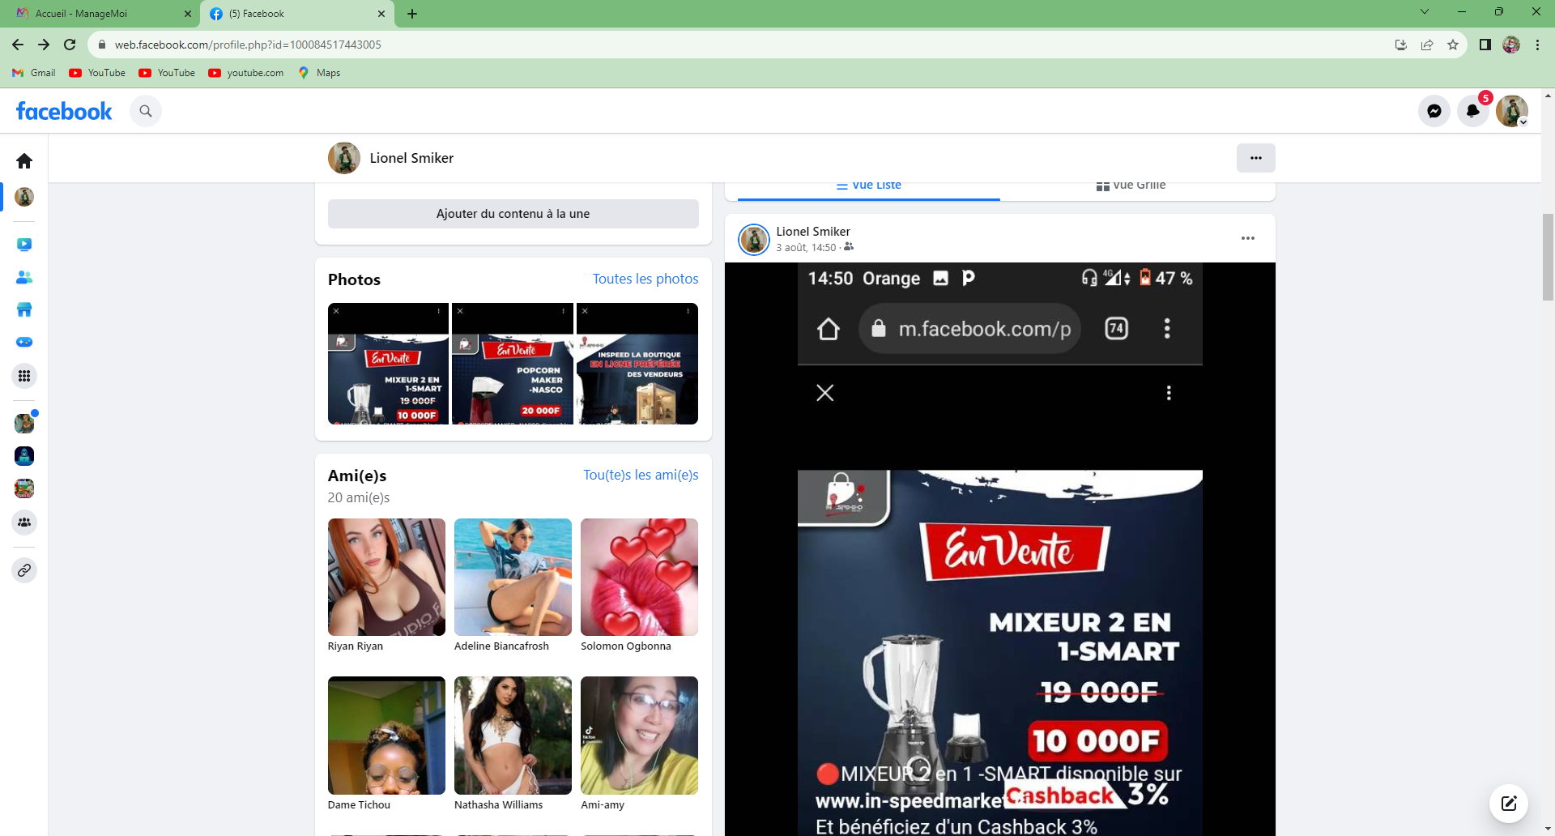Switch to the Vue Grille tab
This screenshot has width=1555, height=836.
[x=1131, y=186]
